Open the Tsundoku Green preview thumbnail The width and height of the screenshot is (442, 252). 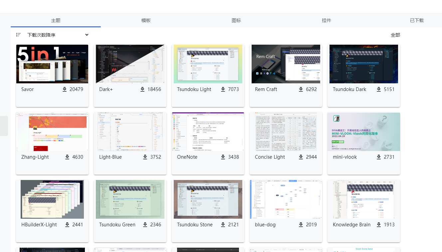point(130,199)
